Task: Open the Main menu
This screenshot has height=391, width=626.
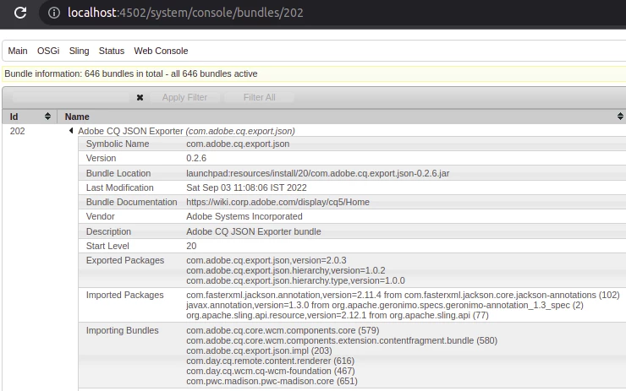Action: [18, 51]
